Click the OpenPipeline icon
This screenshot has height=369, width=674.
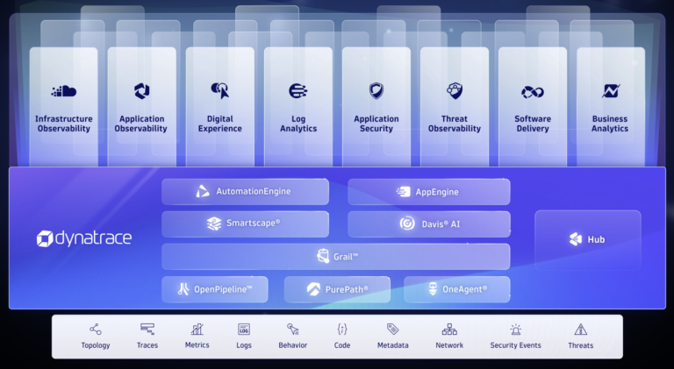pos(183,289)
